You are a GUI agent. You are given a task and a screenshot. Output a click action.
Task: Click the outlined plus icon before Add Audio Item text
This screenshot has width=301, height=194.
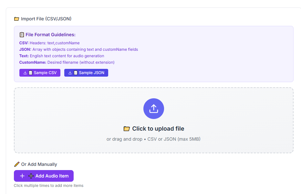click(x=31, y=176)
